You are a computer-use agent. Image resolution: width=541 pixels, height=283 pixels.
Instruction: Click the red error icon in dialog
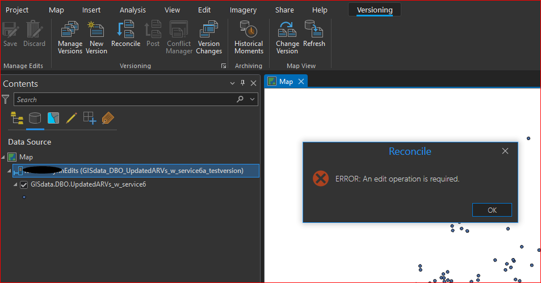tap(321, 179)
